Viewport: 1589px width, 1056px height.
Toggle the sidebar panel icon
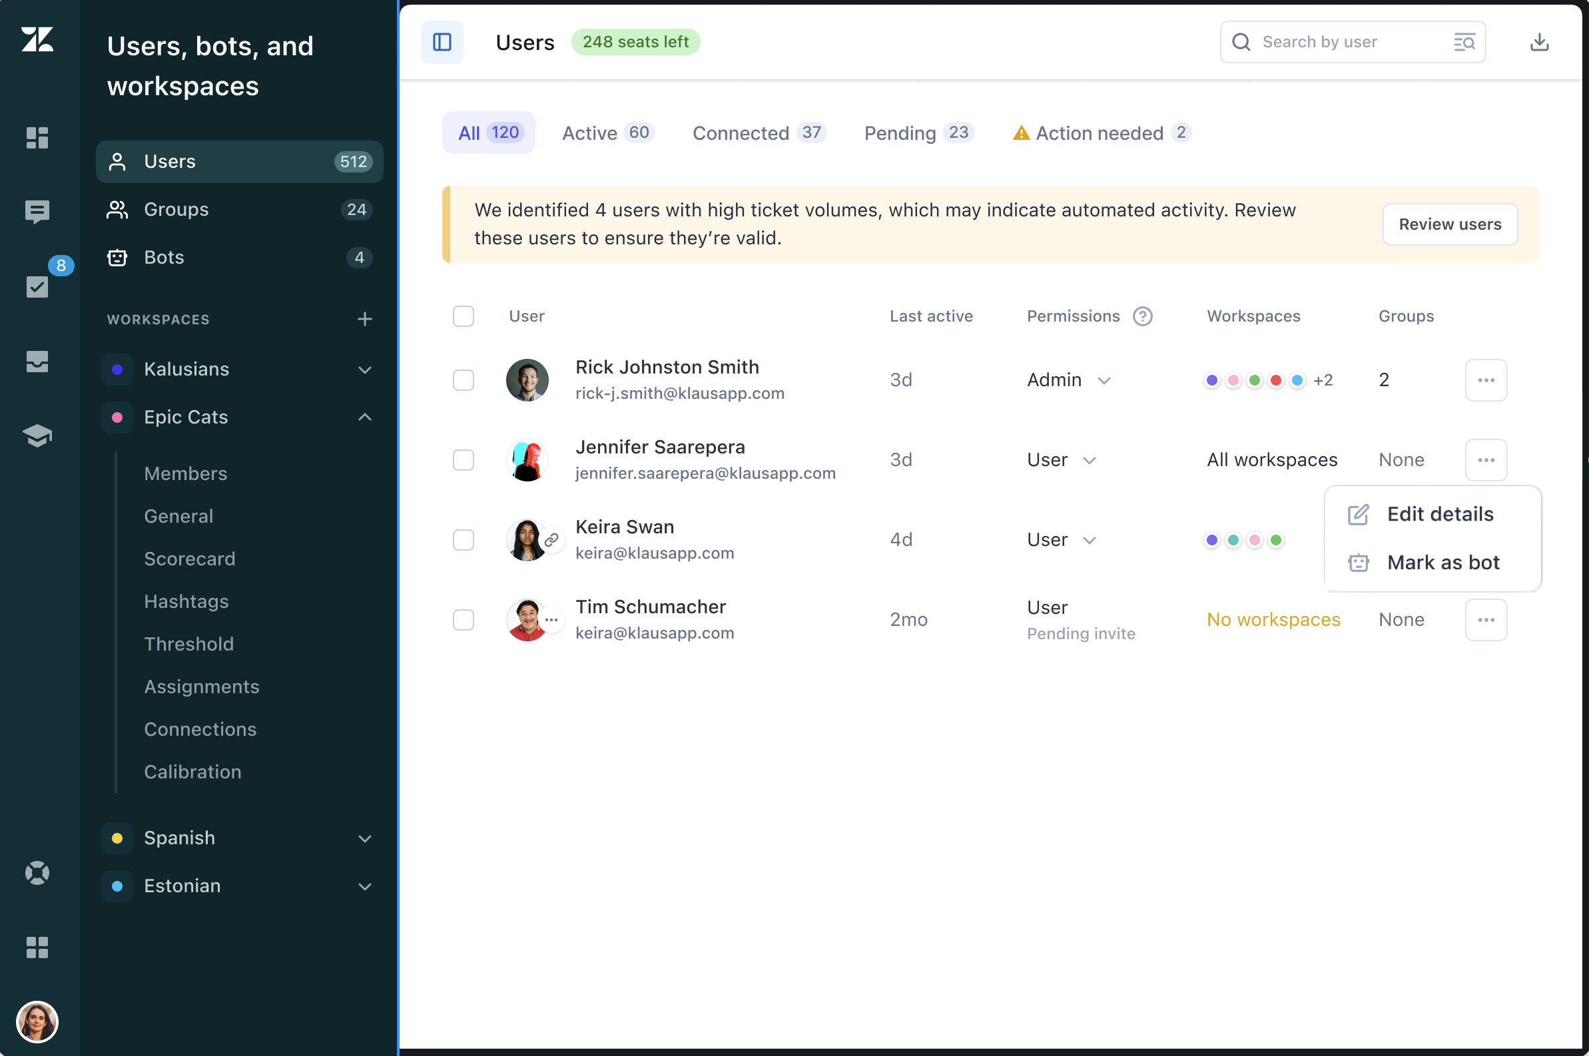click(x=442, y=42)
